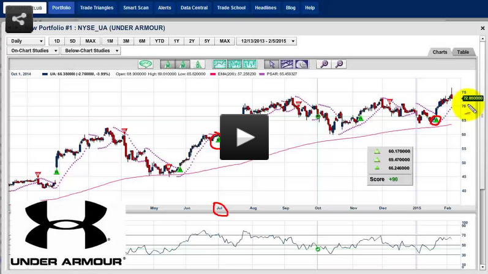Click the MAX button next to 5Y

[x=225, y=41]
